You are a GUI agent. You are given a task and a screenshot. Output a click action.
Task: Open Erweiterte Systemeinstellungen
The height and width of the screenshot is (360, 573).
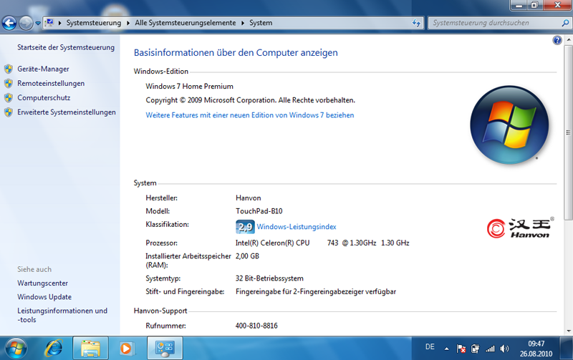(67, 112)
